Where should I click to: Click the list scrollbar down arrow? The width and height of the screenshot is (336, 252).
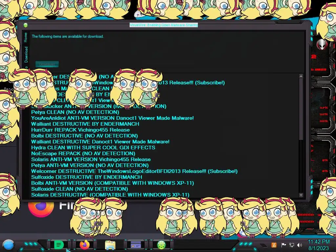pyautogui.click(x=301, y=195)
